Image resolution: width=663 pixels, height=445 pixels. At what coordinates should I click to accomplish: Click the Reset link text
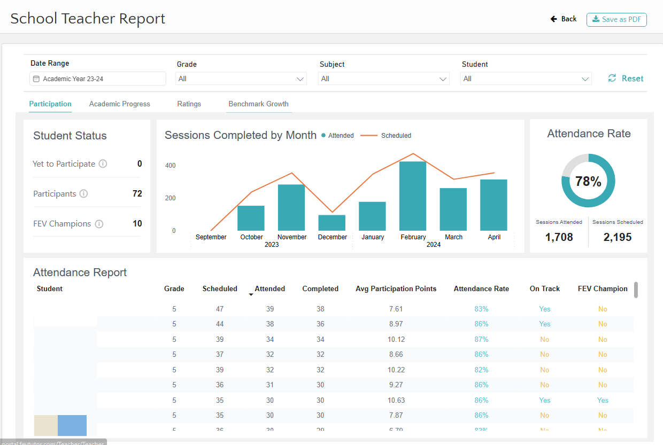coord(633,79)
